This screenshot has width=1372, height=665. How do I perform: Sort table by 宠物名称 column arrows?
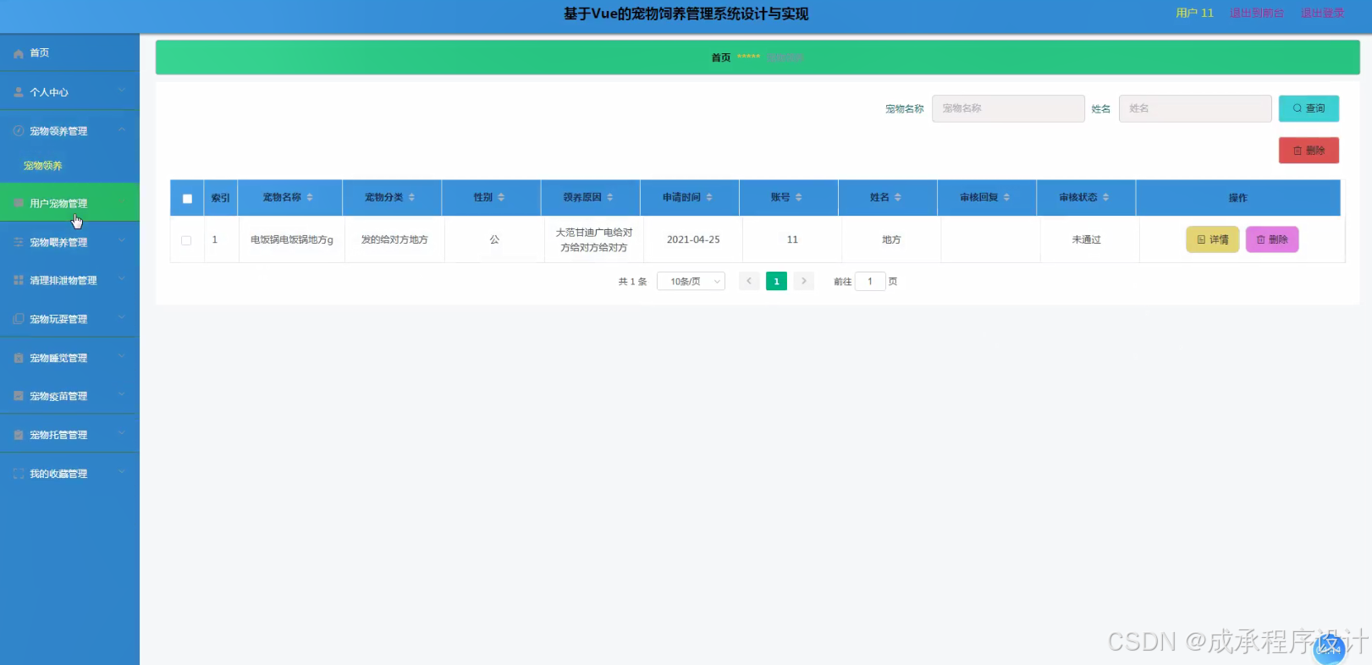tap(310, 197)
